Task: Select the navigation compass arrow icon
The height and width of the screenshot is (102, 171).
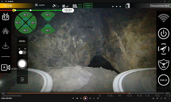Action: (164, 49)
